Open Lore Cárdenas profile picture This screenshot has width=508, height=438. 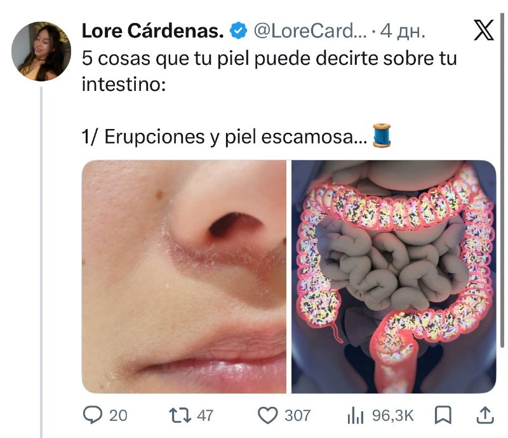pos(41,51)
